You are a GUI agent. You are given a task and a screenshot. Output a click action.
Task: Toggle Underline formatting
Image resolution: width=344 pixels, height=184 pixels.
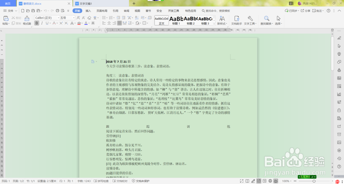[x=47, y=23]
